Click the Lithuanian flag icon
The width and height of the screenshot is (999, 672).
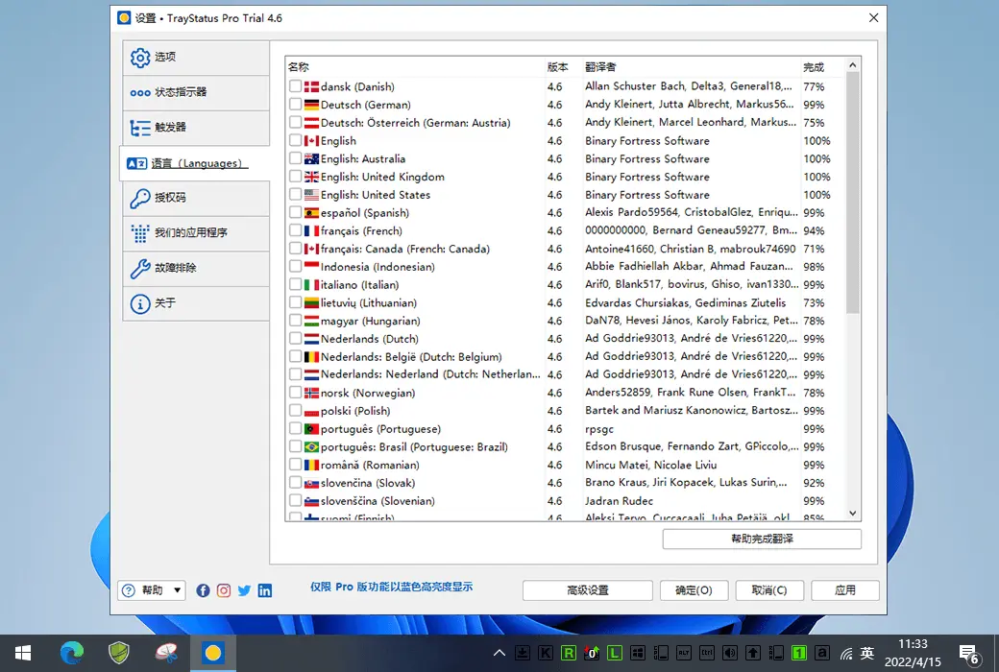[x=311, y=302]
